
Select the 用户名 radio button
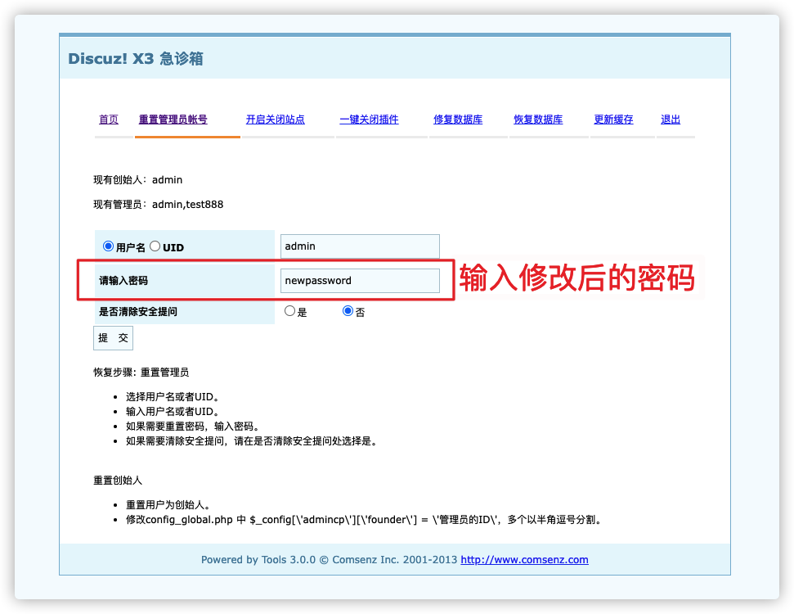point(108,246)
